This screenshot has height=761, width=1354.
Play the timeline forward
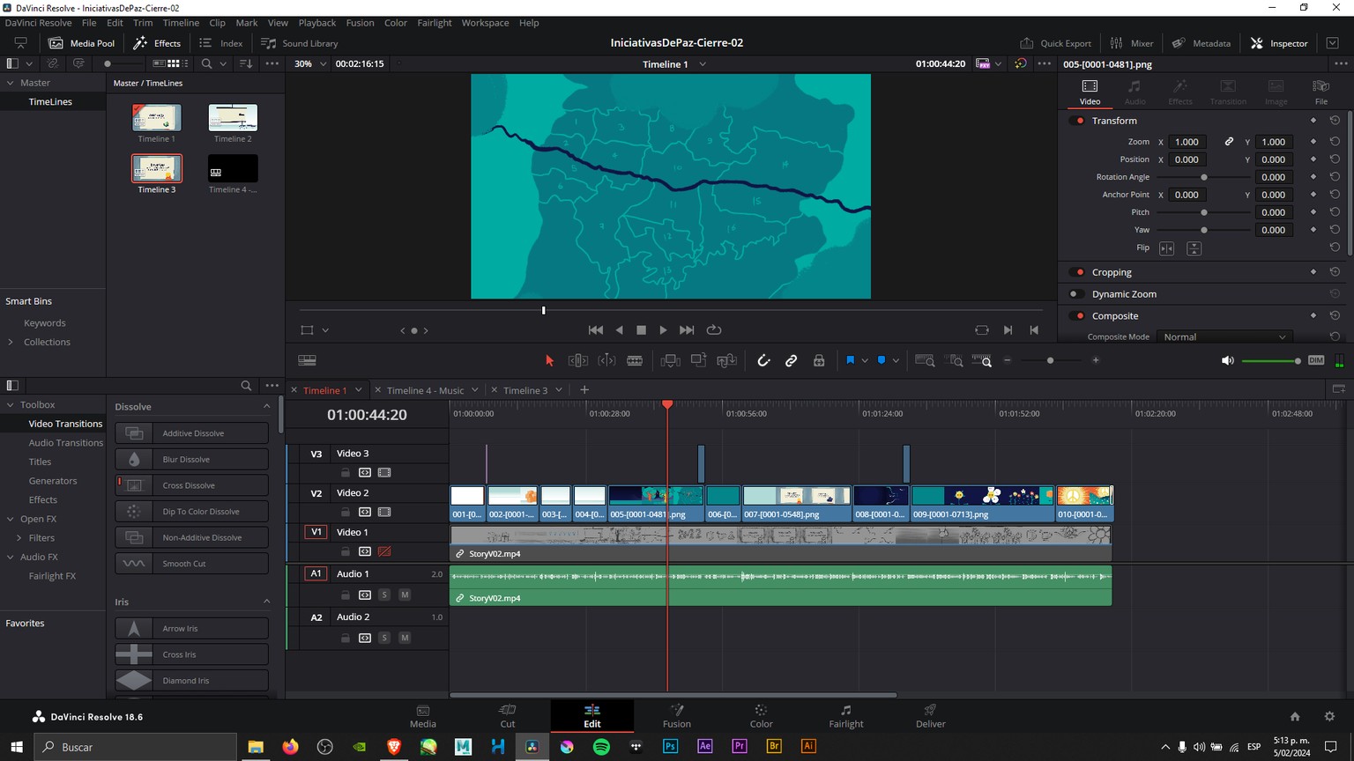[664, 330]
